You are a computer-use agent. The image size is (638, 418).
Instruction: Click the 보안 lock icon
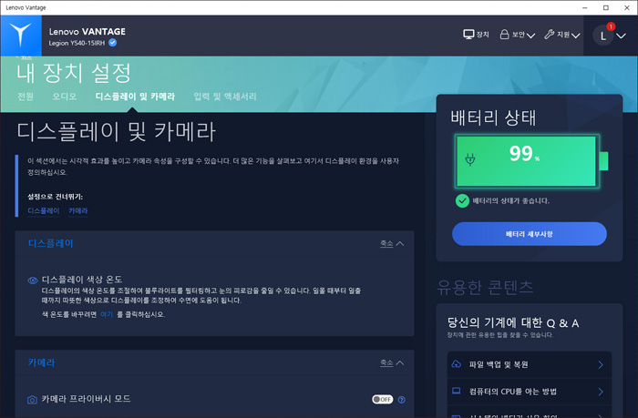tap(504, 35)
